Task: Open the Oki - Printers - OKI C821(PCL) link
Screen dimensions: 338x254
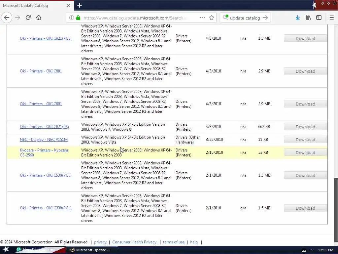Action: pyautogui.click(x=46, y=38)
